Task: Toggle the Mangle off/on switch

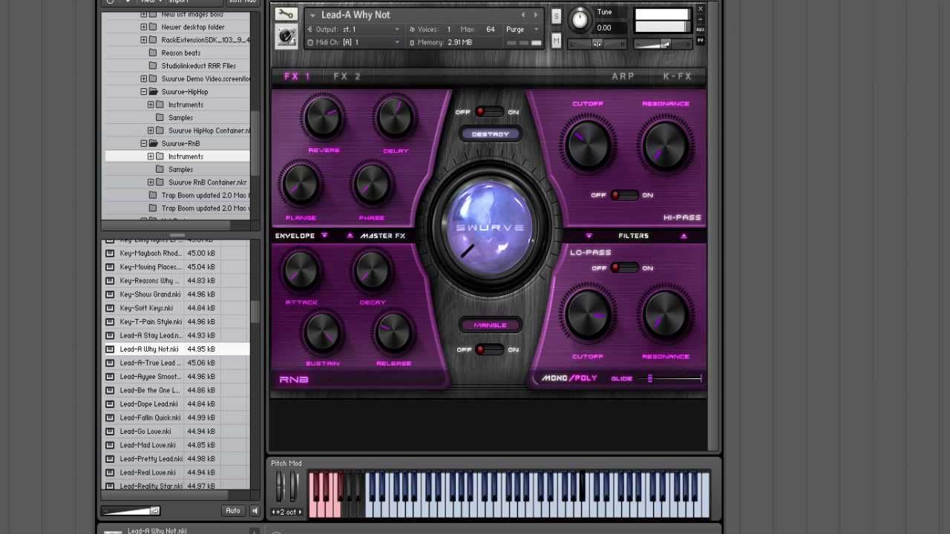Action: click(x=488, y=349)
